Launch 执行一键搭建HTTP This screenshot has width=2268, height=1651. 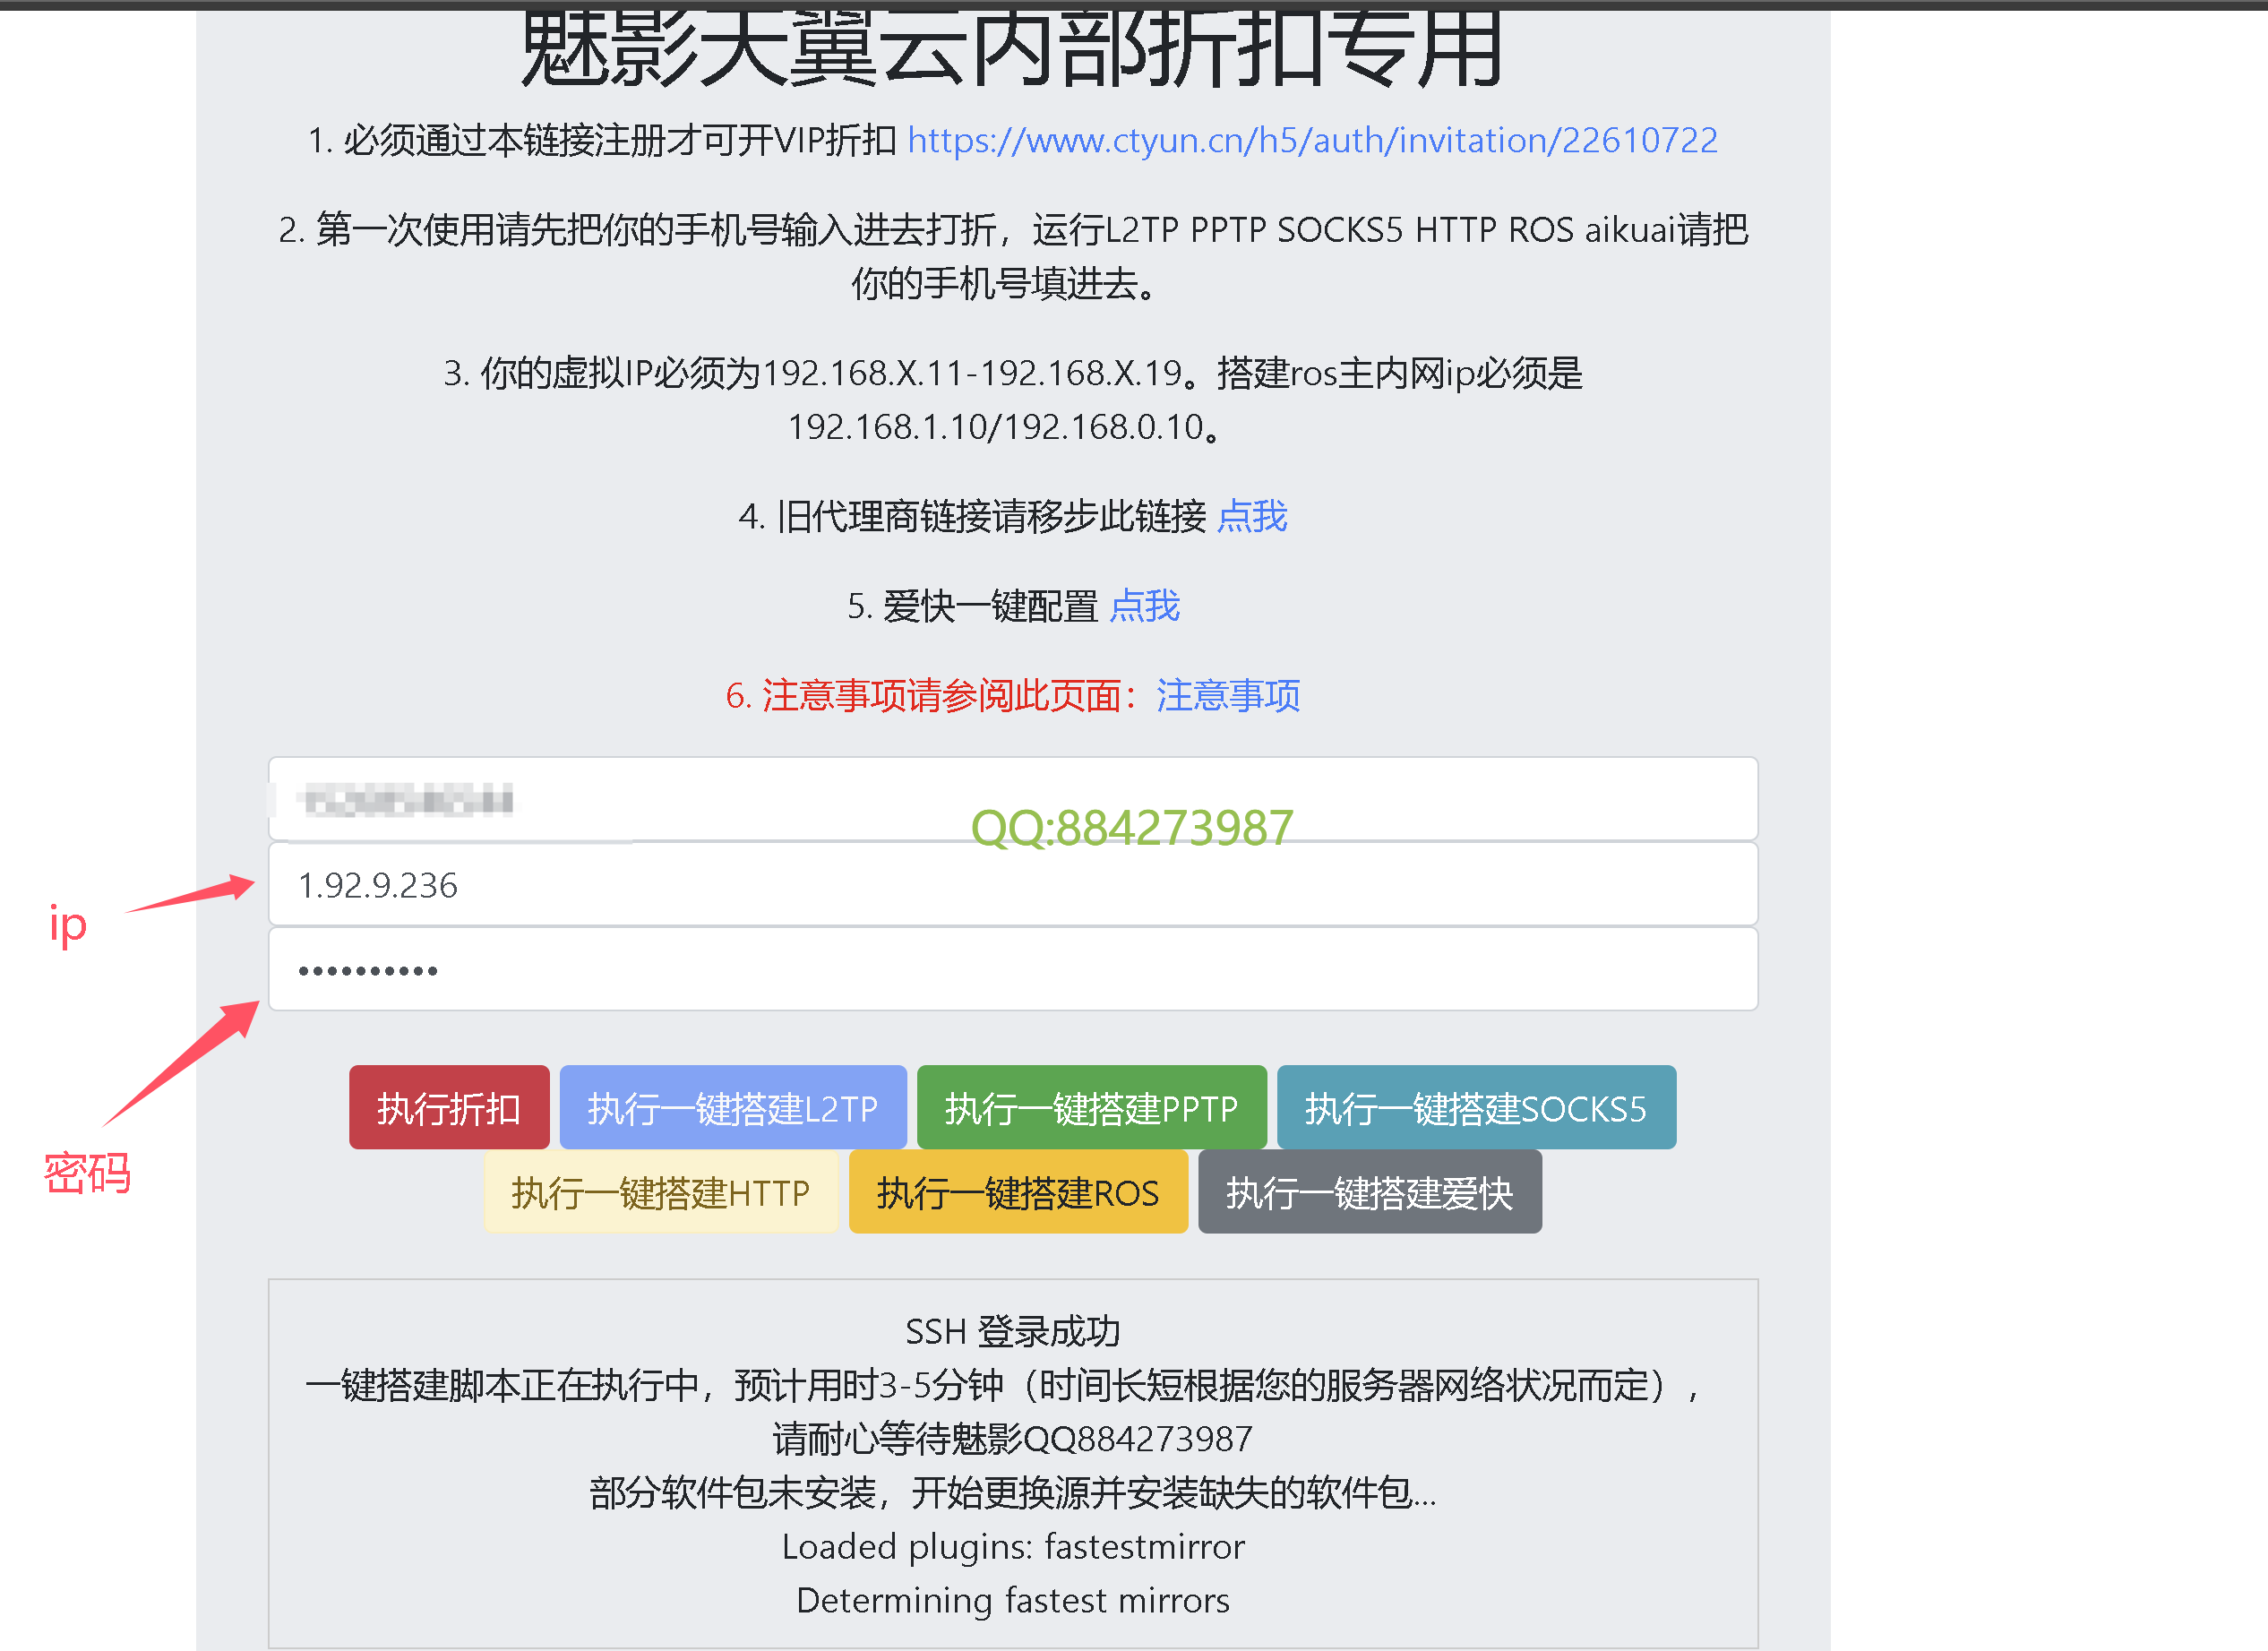pos(661,1192)
